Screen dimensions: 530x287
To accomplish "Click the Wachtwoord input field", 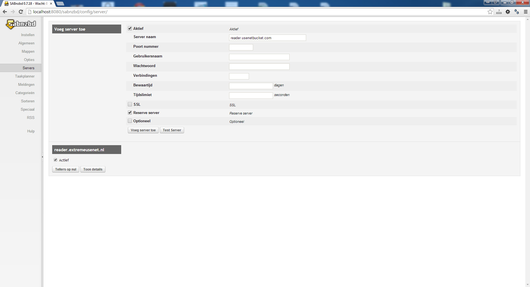I will (259, 67).
